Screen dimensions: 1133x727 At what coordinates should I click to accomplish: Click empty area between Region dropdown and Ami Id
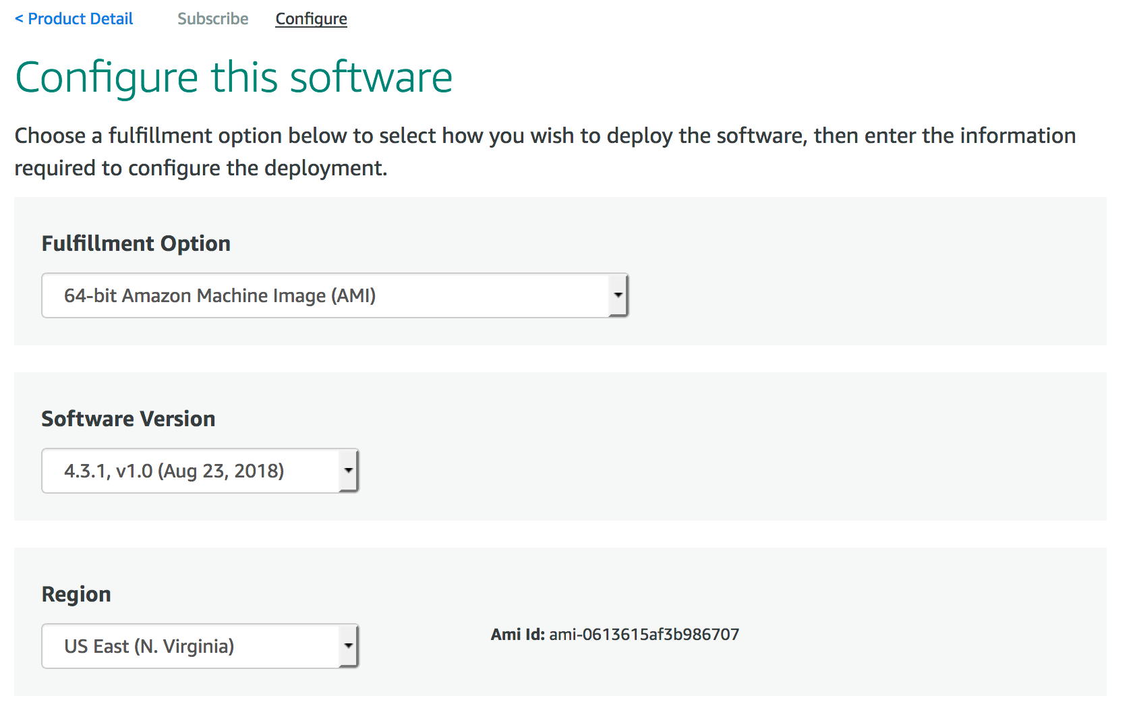click(425, 646)
